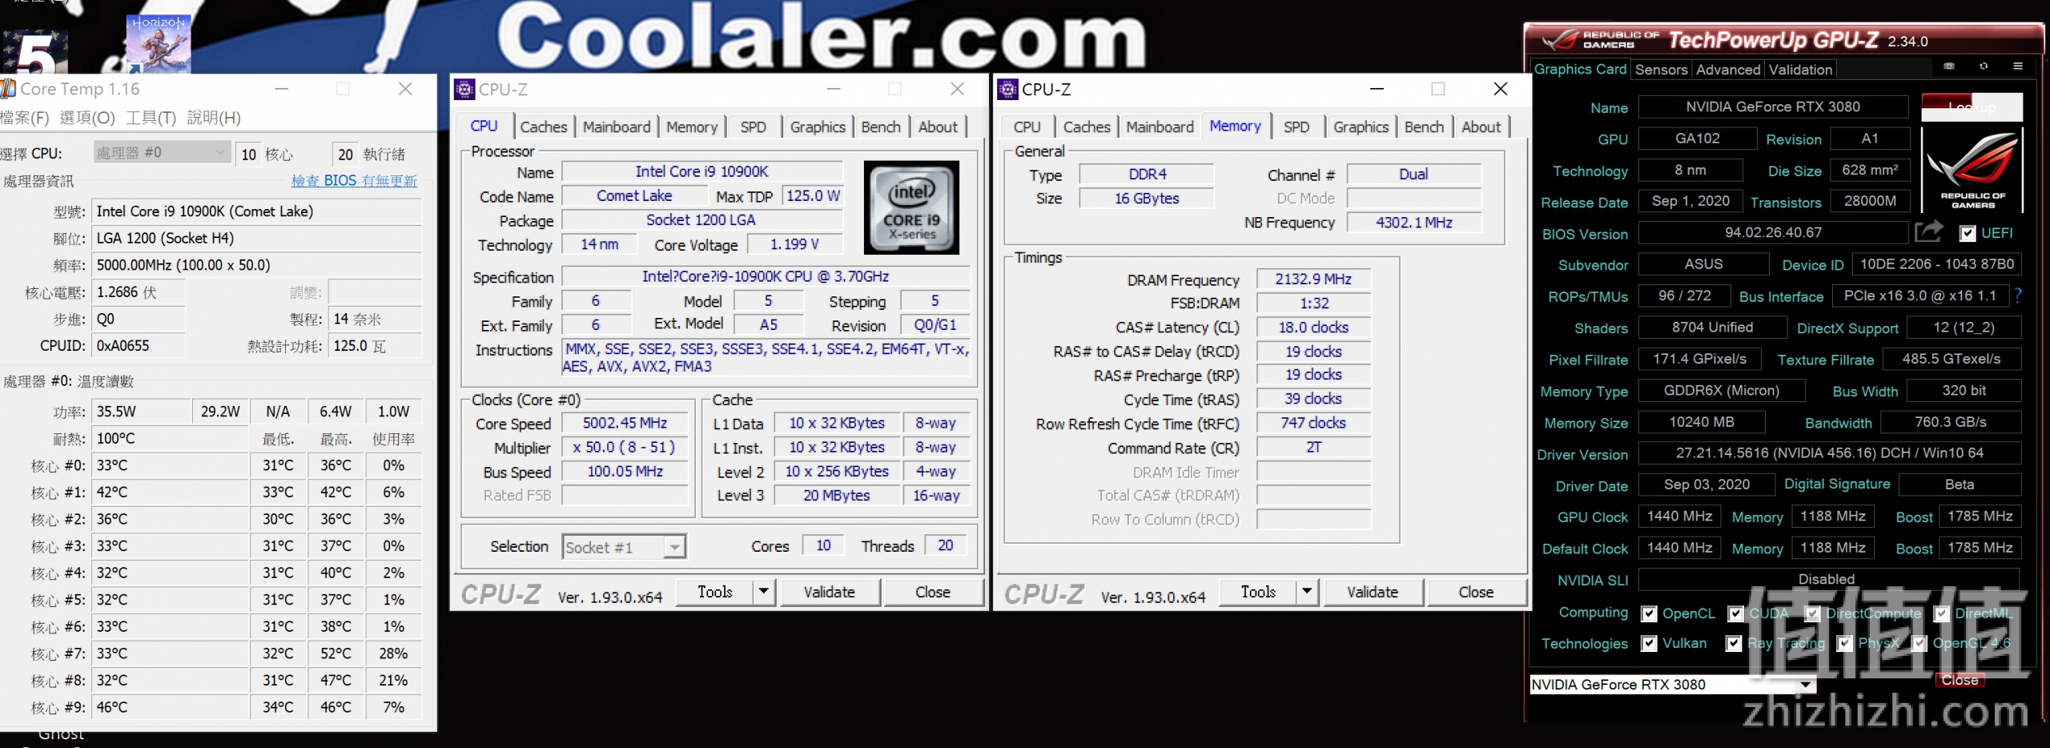Click the Core Speed value 5002.45 MHz

point(625,423)
